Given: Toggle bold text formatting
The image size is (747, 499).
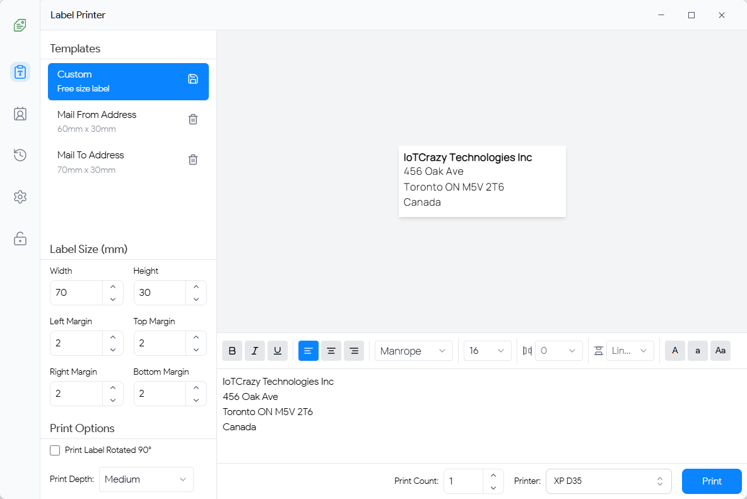Looking at the screenshot, I should 232,351.
